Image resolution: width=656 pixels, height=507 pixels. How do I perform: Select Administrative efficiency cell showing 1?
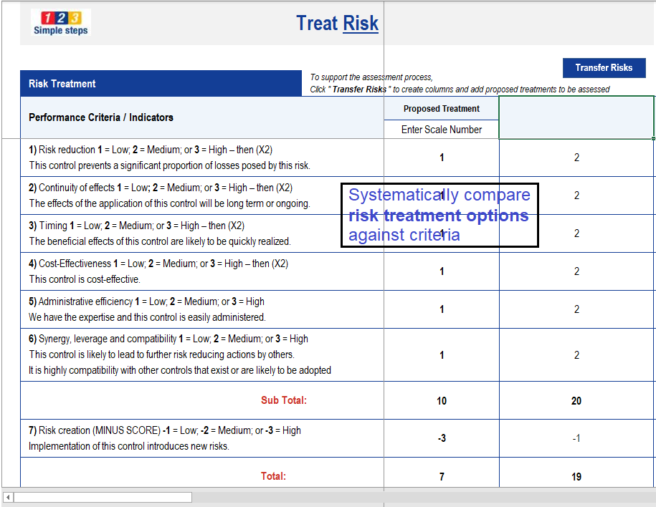click(x=442, y=309)
